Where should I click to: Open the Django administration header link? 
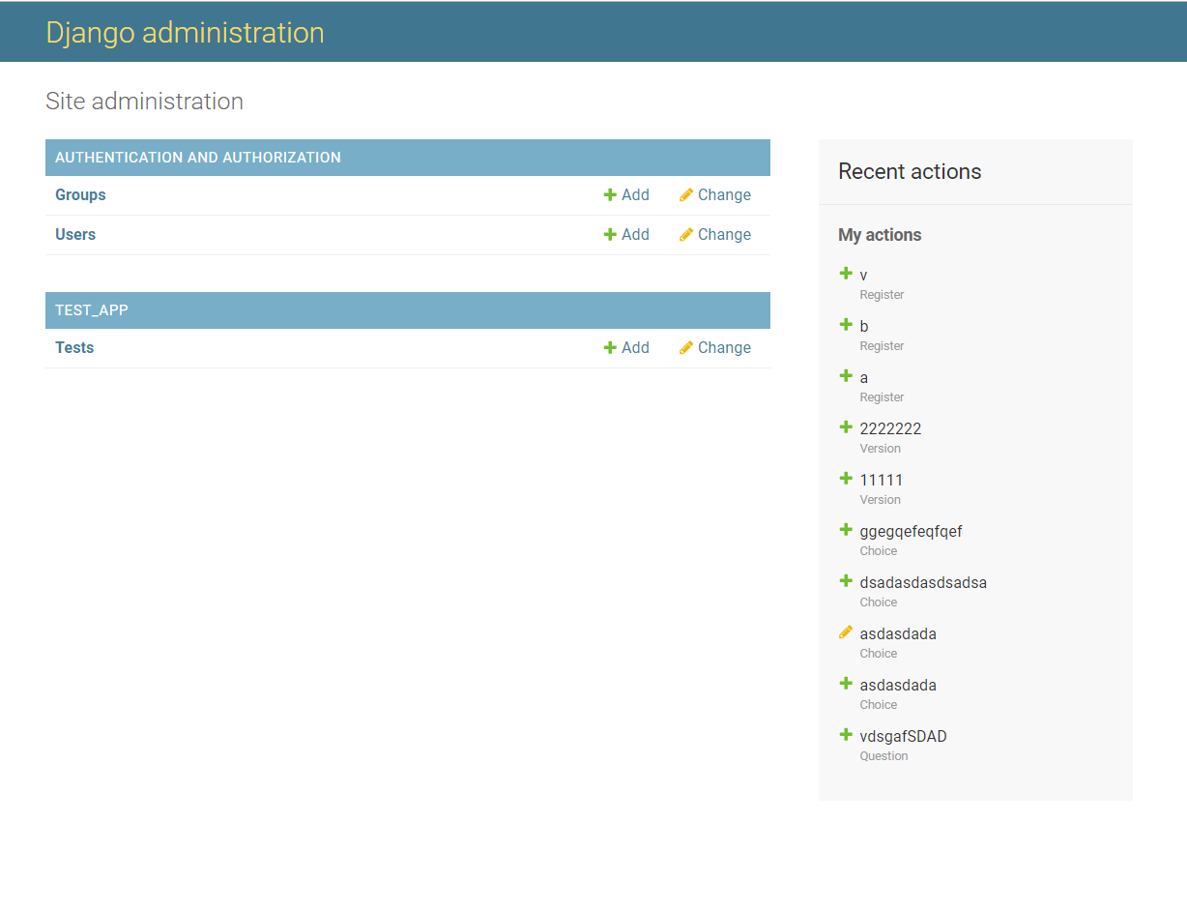185,33
